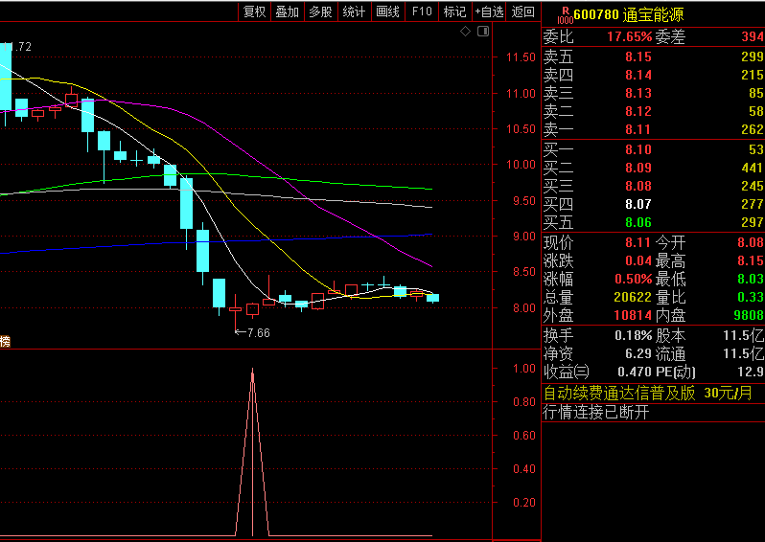The image size is (765, 542).
Task: Click the 今开 value 8.08
Action: click(751, 242)
